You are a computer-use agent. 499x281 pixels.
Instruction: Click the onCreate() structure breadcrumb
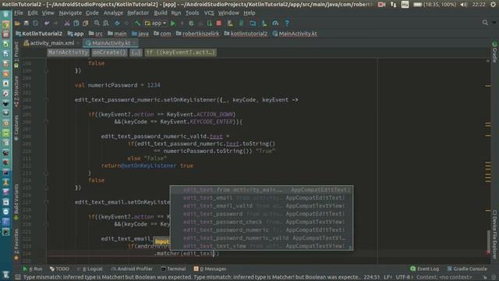click(x=109, y=52)
